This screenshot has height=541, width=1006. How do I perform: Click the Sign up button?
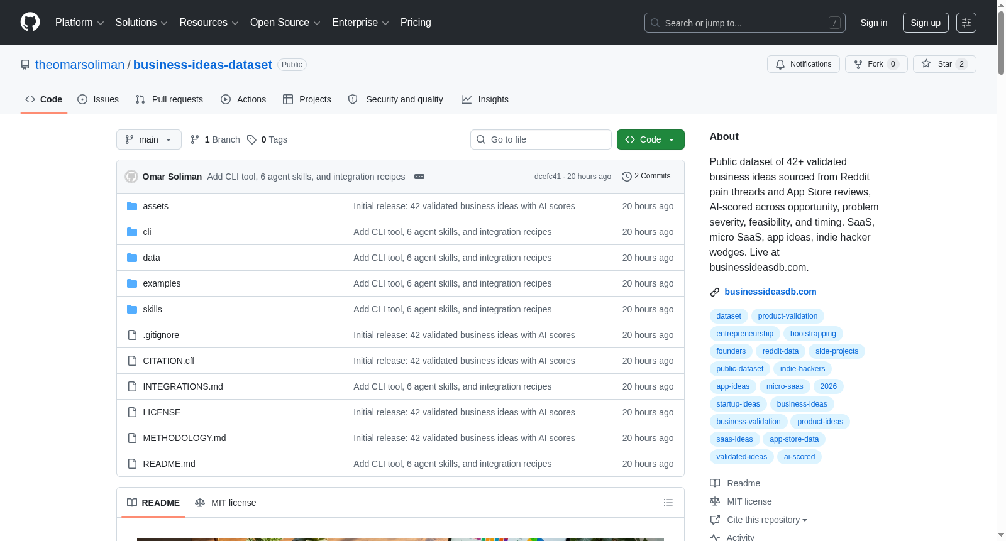click(926, 23)
